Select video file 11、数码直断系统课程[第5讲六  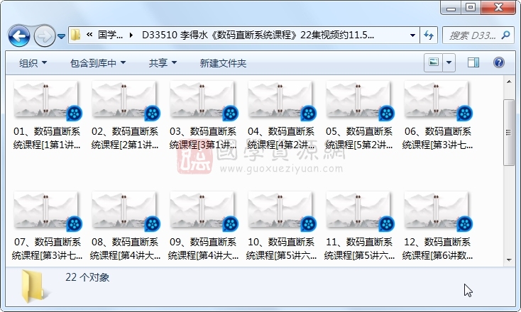[x=359, y=225]
